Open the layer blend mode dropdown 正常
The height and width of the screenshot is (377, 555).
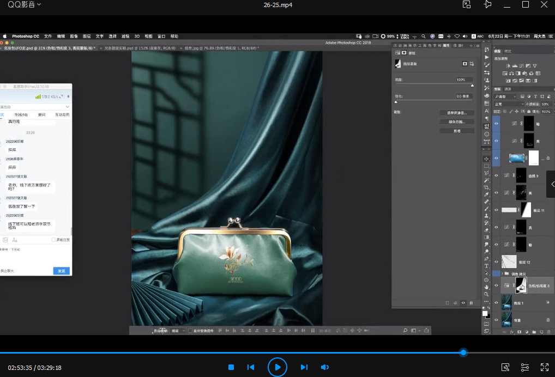[508, 104]
